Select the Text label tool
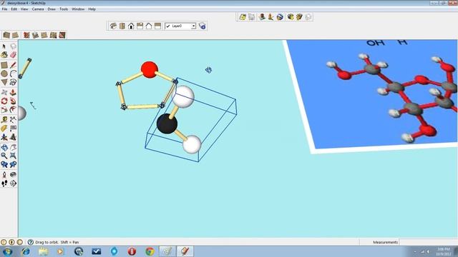Screen dimensions: 458x257 tap(13, 128)
